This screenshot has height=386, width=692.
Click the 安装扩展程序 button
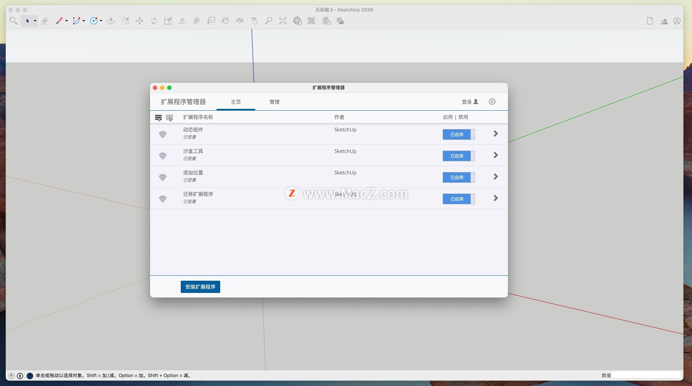click(x=200, y=287)
